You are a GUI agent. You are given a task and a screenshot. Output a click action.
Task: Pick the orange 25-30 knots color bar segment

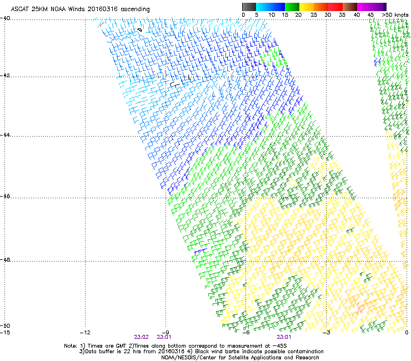coord(321,7)
